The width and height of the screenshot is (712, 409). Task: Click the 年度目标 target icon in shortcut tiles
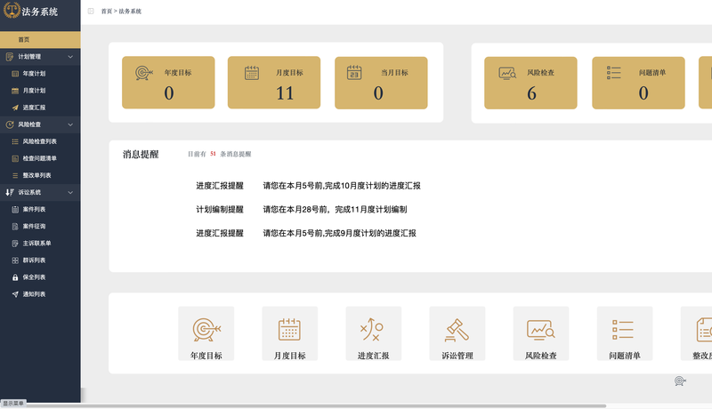[206, 329]
